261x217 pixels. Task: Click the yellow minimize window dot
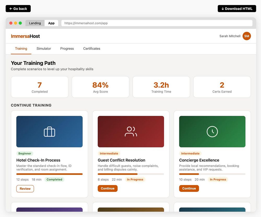click(15, 23)
